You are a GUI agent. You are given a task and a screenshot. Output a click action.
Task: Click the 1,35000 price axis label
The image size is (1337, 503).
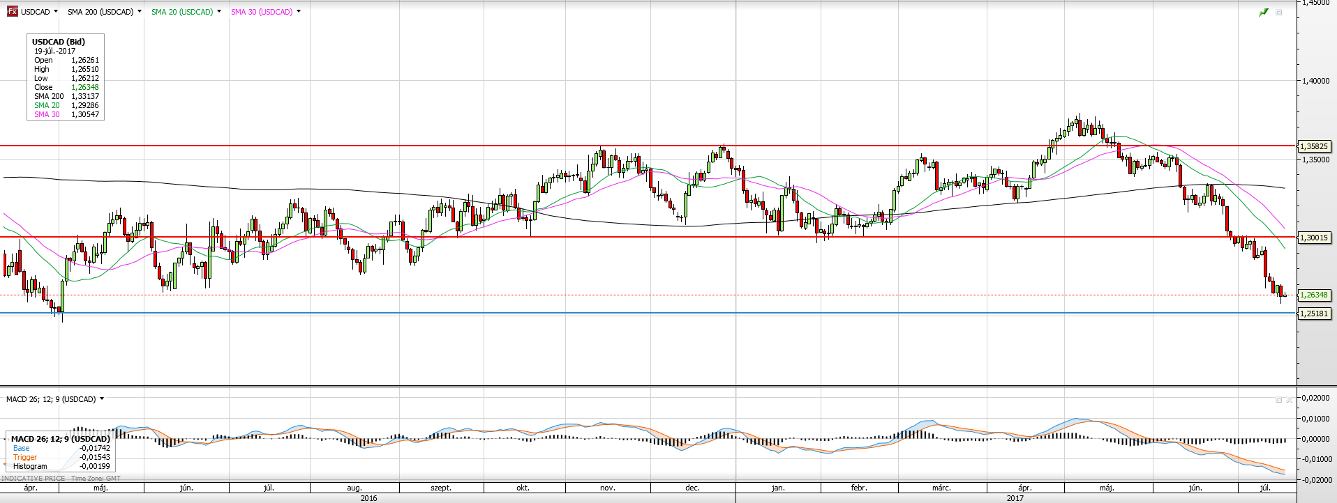pyautogui.click(x=1316, y=160)
